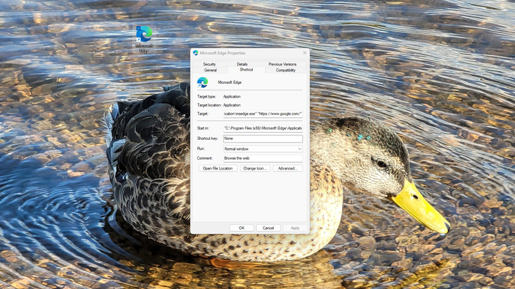
Task: Select the Shortcut tab
Action: pos(246,70)
